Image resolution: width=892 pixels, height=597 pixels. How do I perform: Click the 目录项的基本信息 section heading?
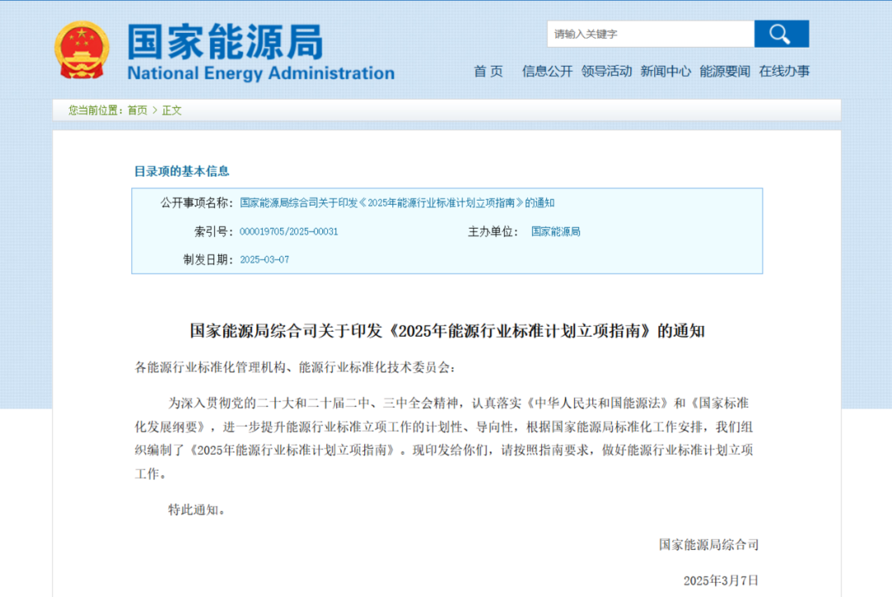click(182, 171)
